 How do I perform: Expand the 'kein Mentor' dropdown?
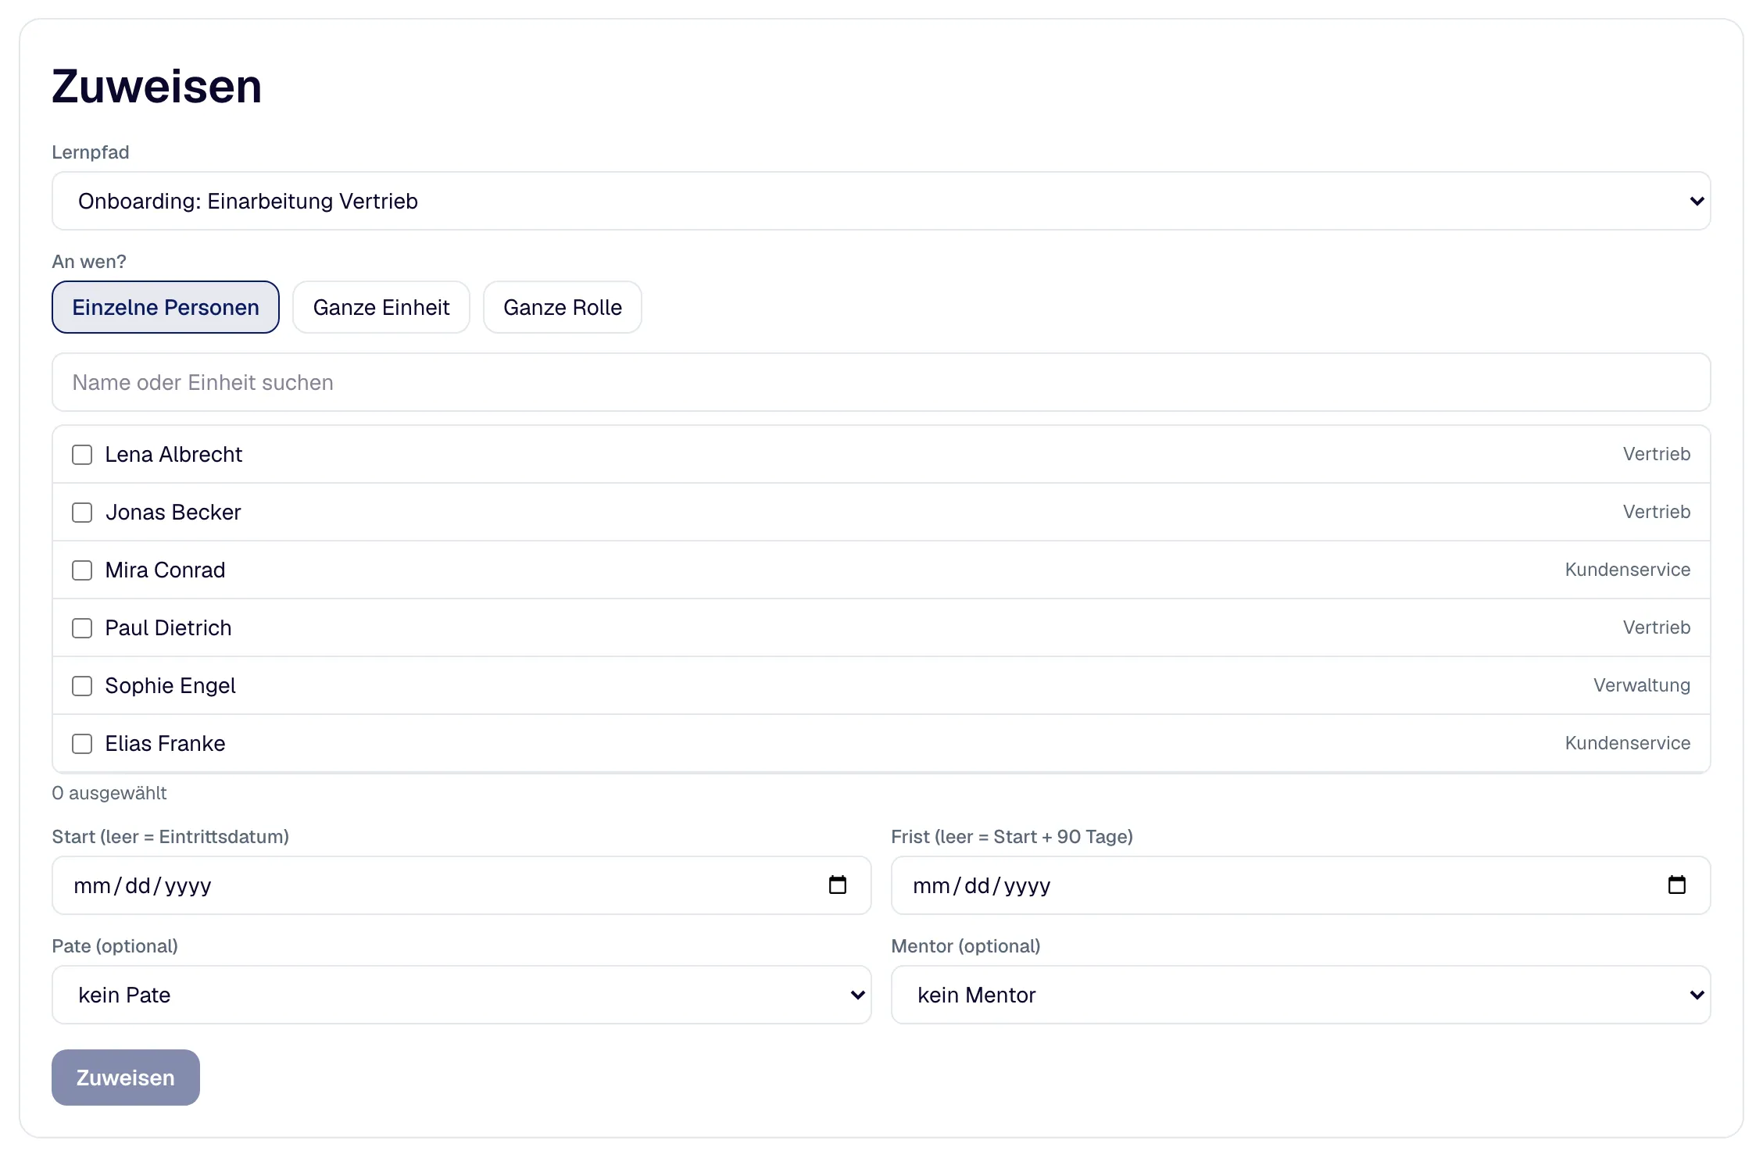tap(1301, 995)
